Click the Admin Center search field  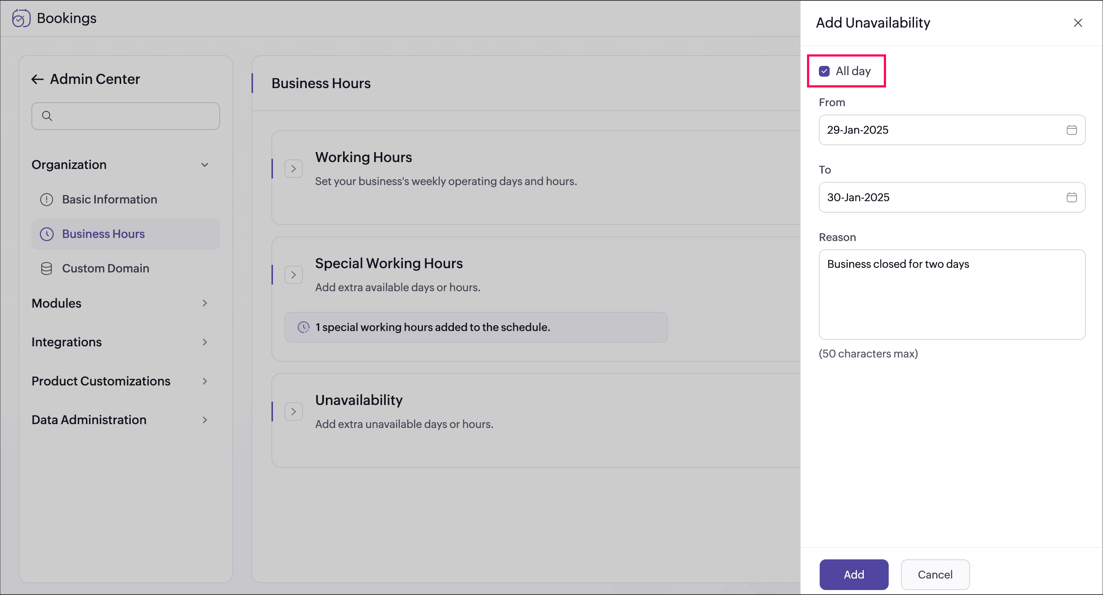click(x=125, y=116)
